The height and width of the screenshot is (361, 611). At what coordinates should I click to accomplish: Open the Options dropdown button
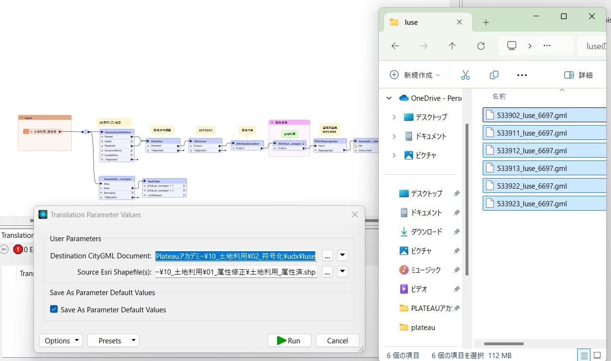(x=61, y=340)
